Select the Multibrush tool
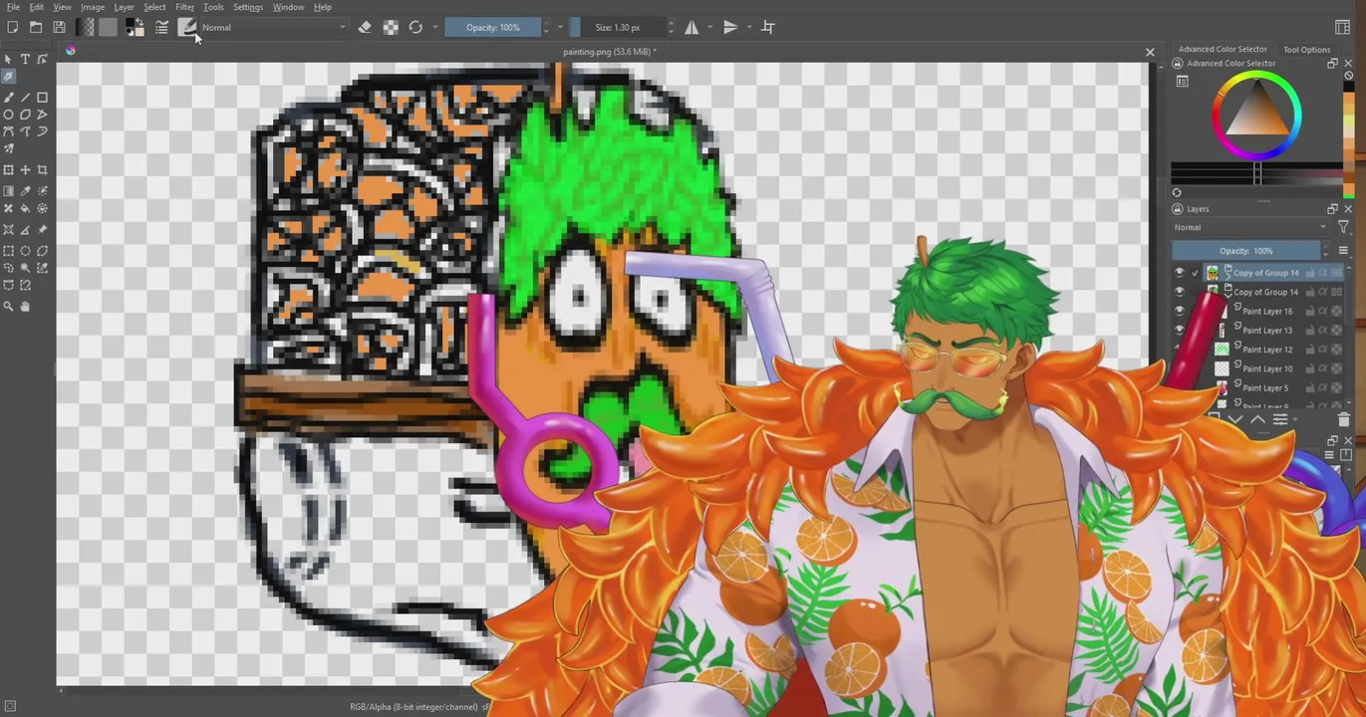Viewport: 1366px width, 717px height. (9, 148)
